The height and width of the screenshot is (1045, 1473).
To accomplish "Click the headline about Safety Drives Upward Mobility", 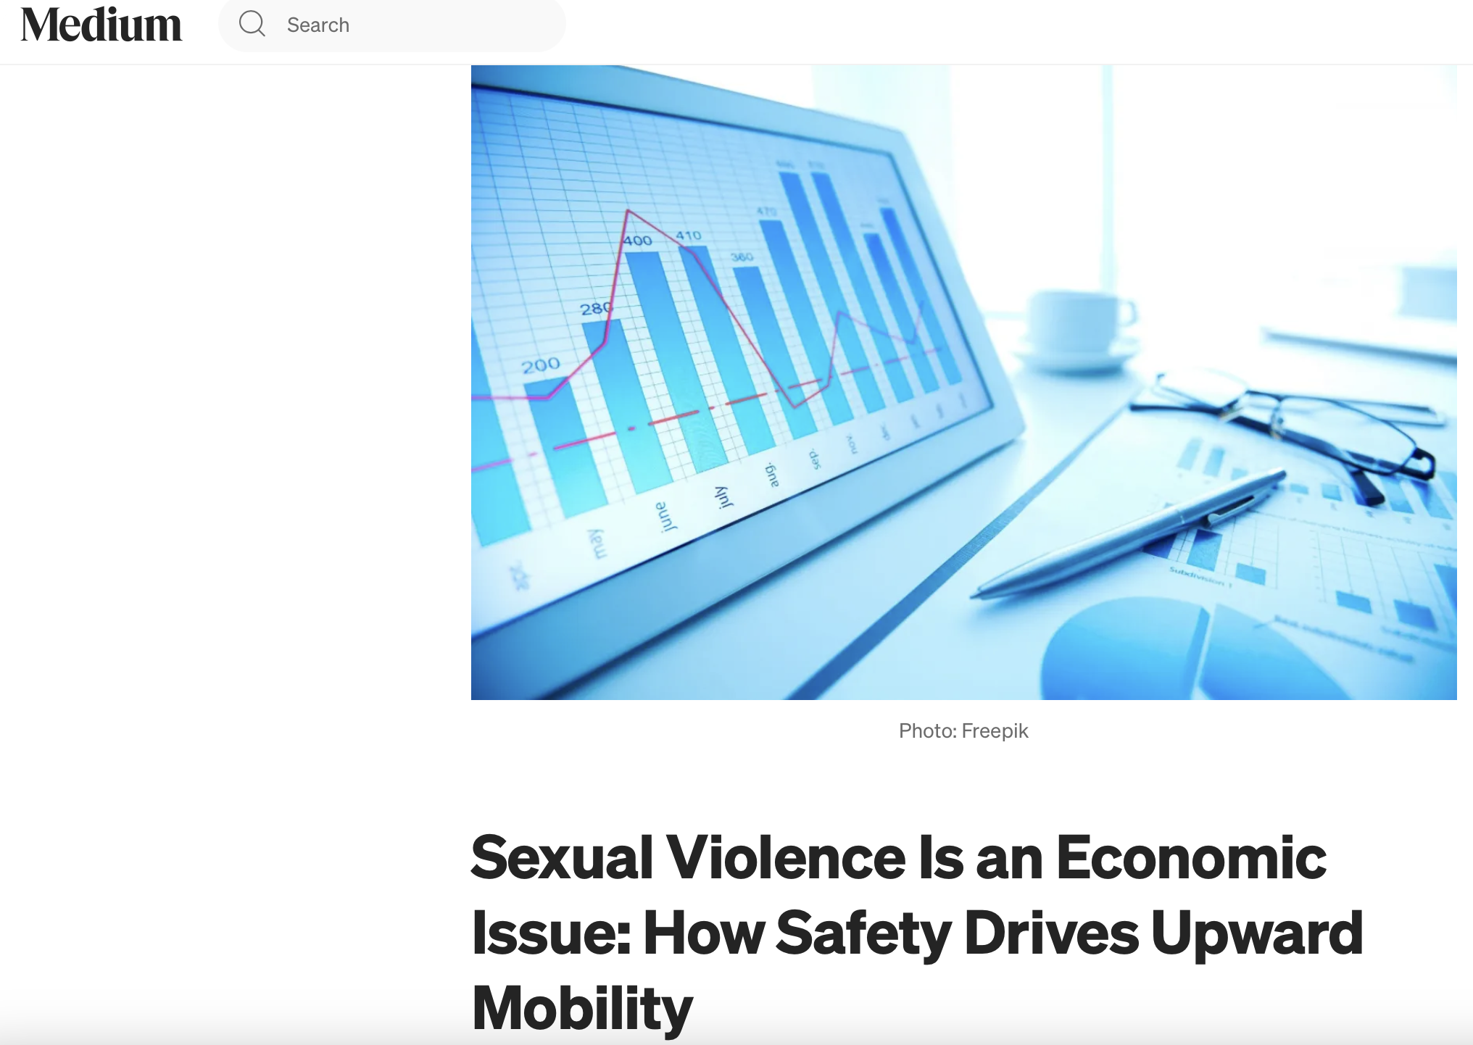I will [x=917, y=932].
